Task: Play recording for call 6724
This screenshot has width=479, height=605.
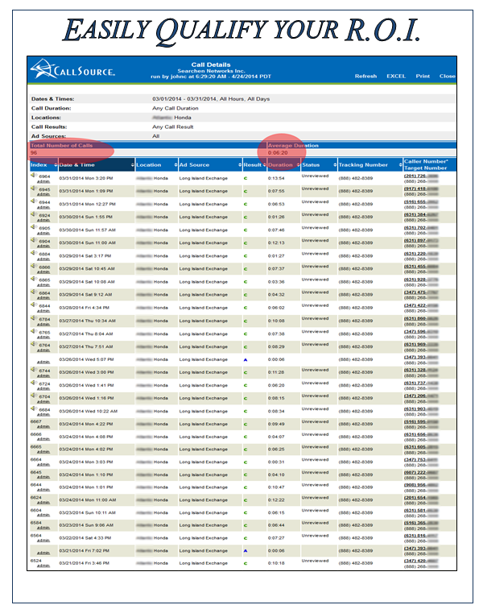Action: [34, 383]
